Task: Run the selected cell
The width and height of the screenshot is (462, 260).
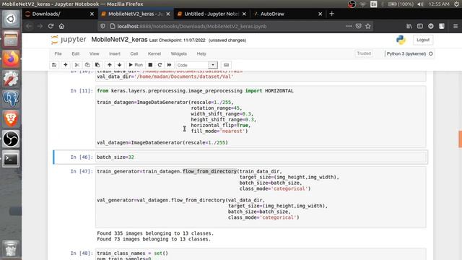Action: pyautogui.click(x=136, y=65)
